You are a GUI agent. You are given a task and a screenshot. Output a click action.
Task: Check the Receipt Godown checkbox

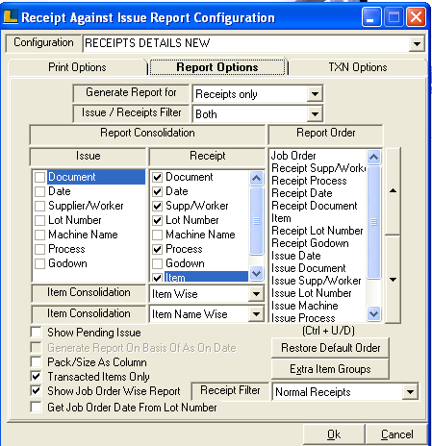point(157,263)
